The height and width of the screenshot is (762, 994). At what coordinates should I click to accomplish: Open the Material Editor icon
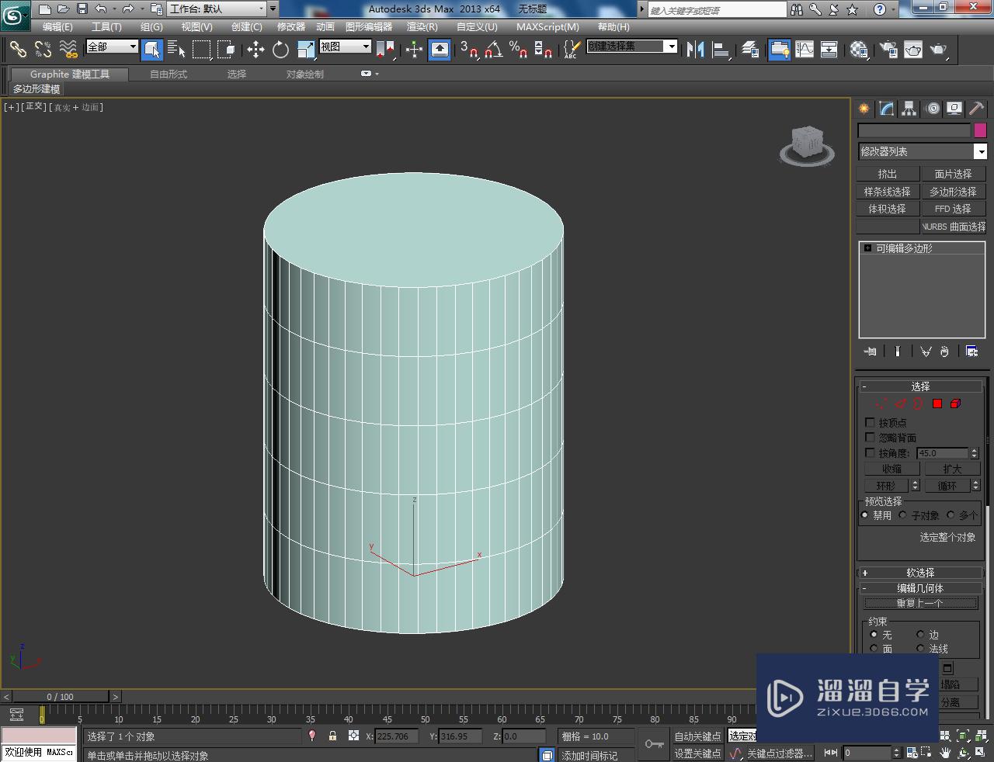click(858, 50)
